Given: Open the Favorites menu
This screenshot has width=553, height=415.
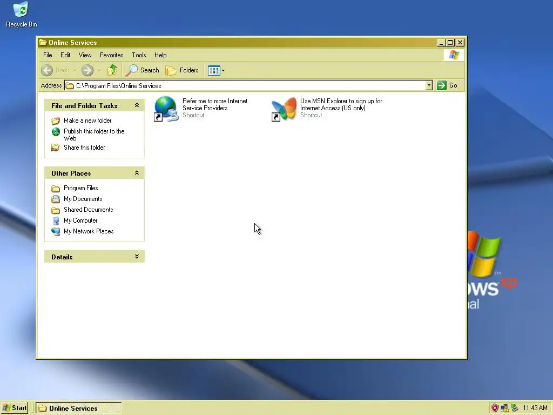Looking at the screenshot, I should (x=111, y=55).
